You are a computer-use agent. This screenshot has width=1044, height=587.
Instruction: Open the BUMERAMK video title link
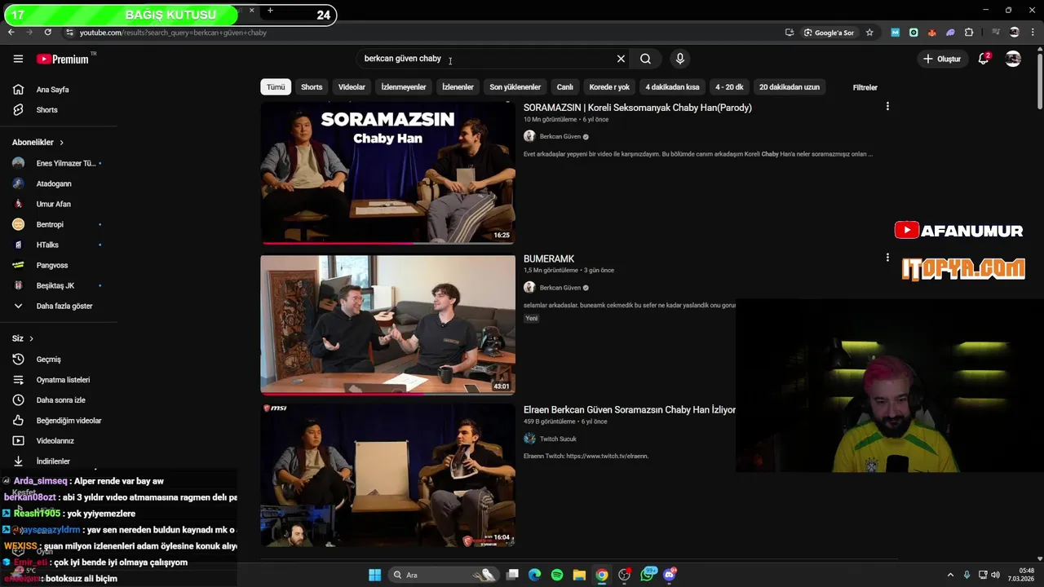click(549, 258)
